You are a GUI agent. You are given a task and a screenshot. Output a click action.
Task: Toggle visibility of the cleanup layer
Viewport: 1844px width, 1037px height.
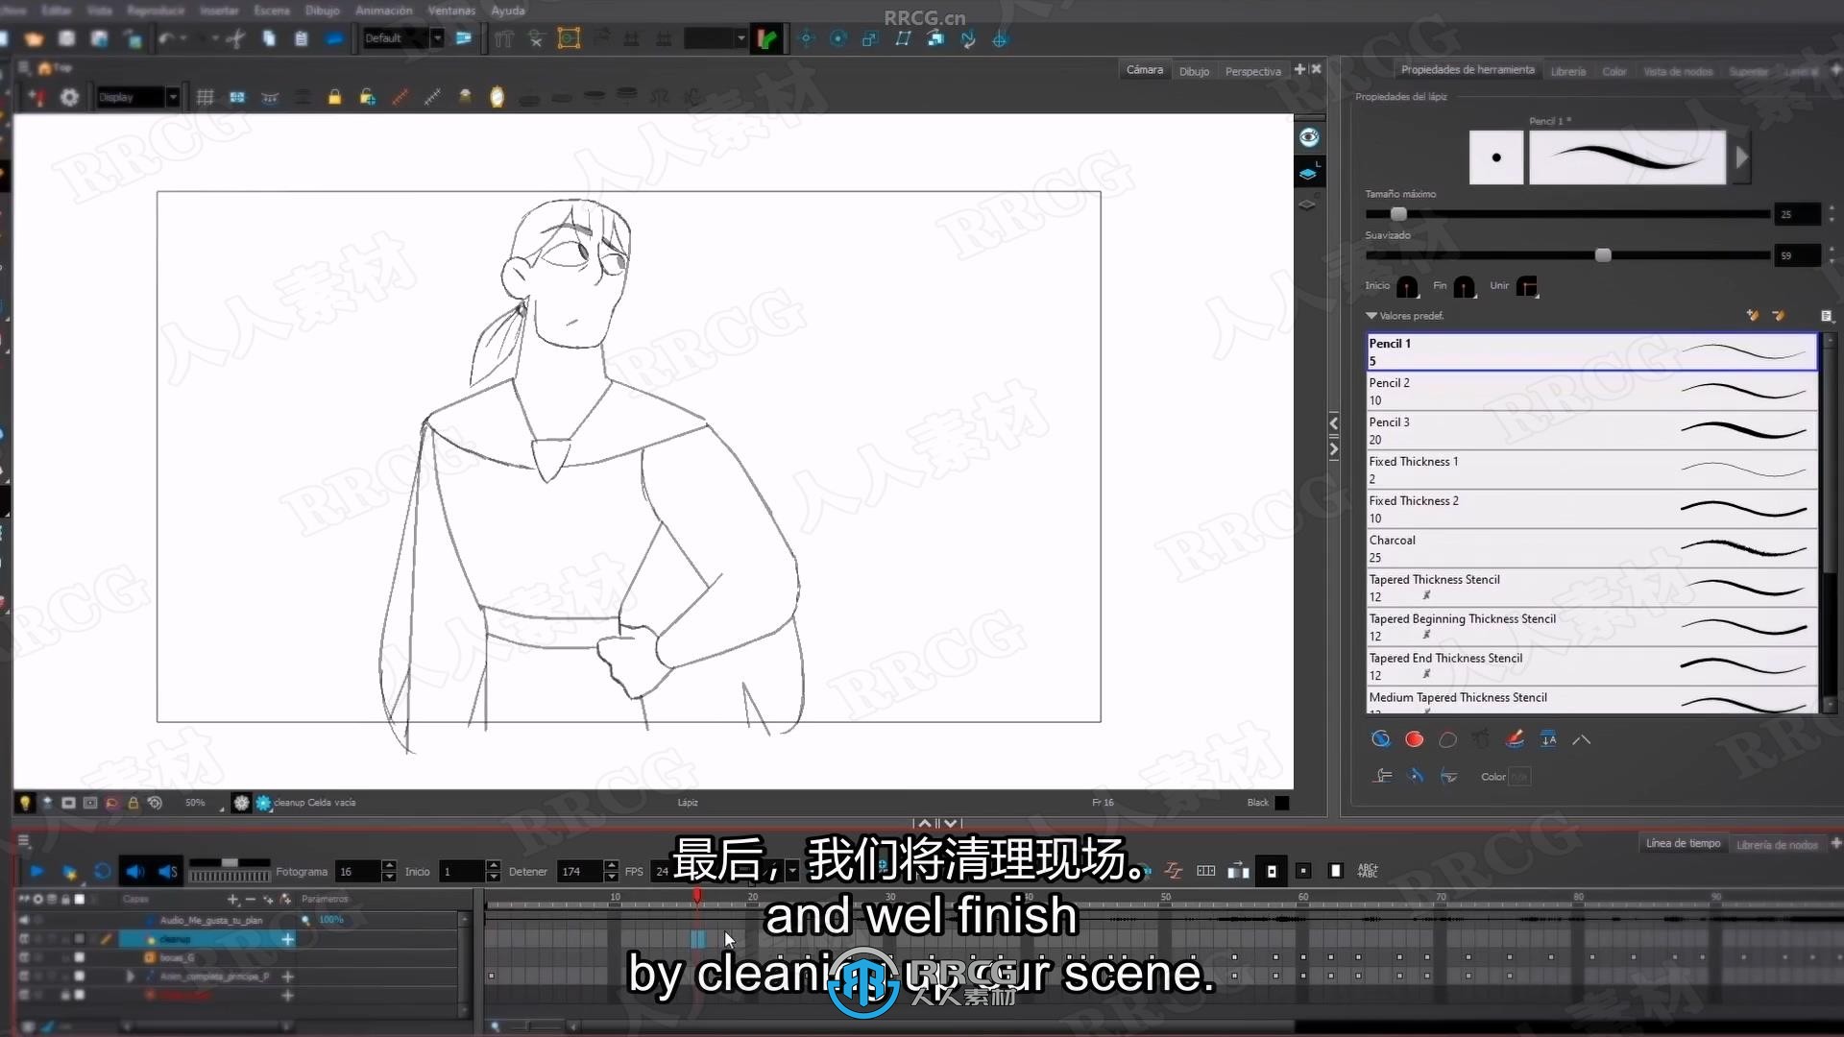pos(24,939)
